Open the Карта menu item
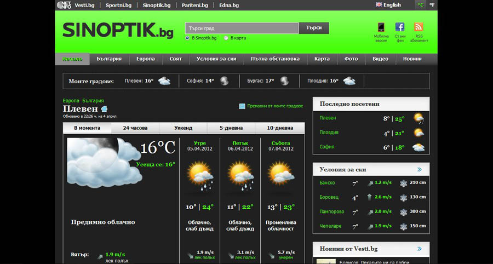Viewport: 493px width, 264px height. click(322, 59)
